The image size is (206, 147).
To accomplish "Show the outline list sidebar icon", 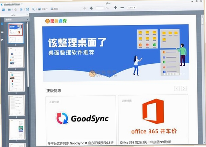I will tap(2, 32).
